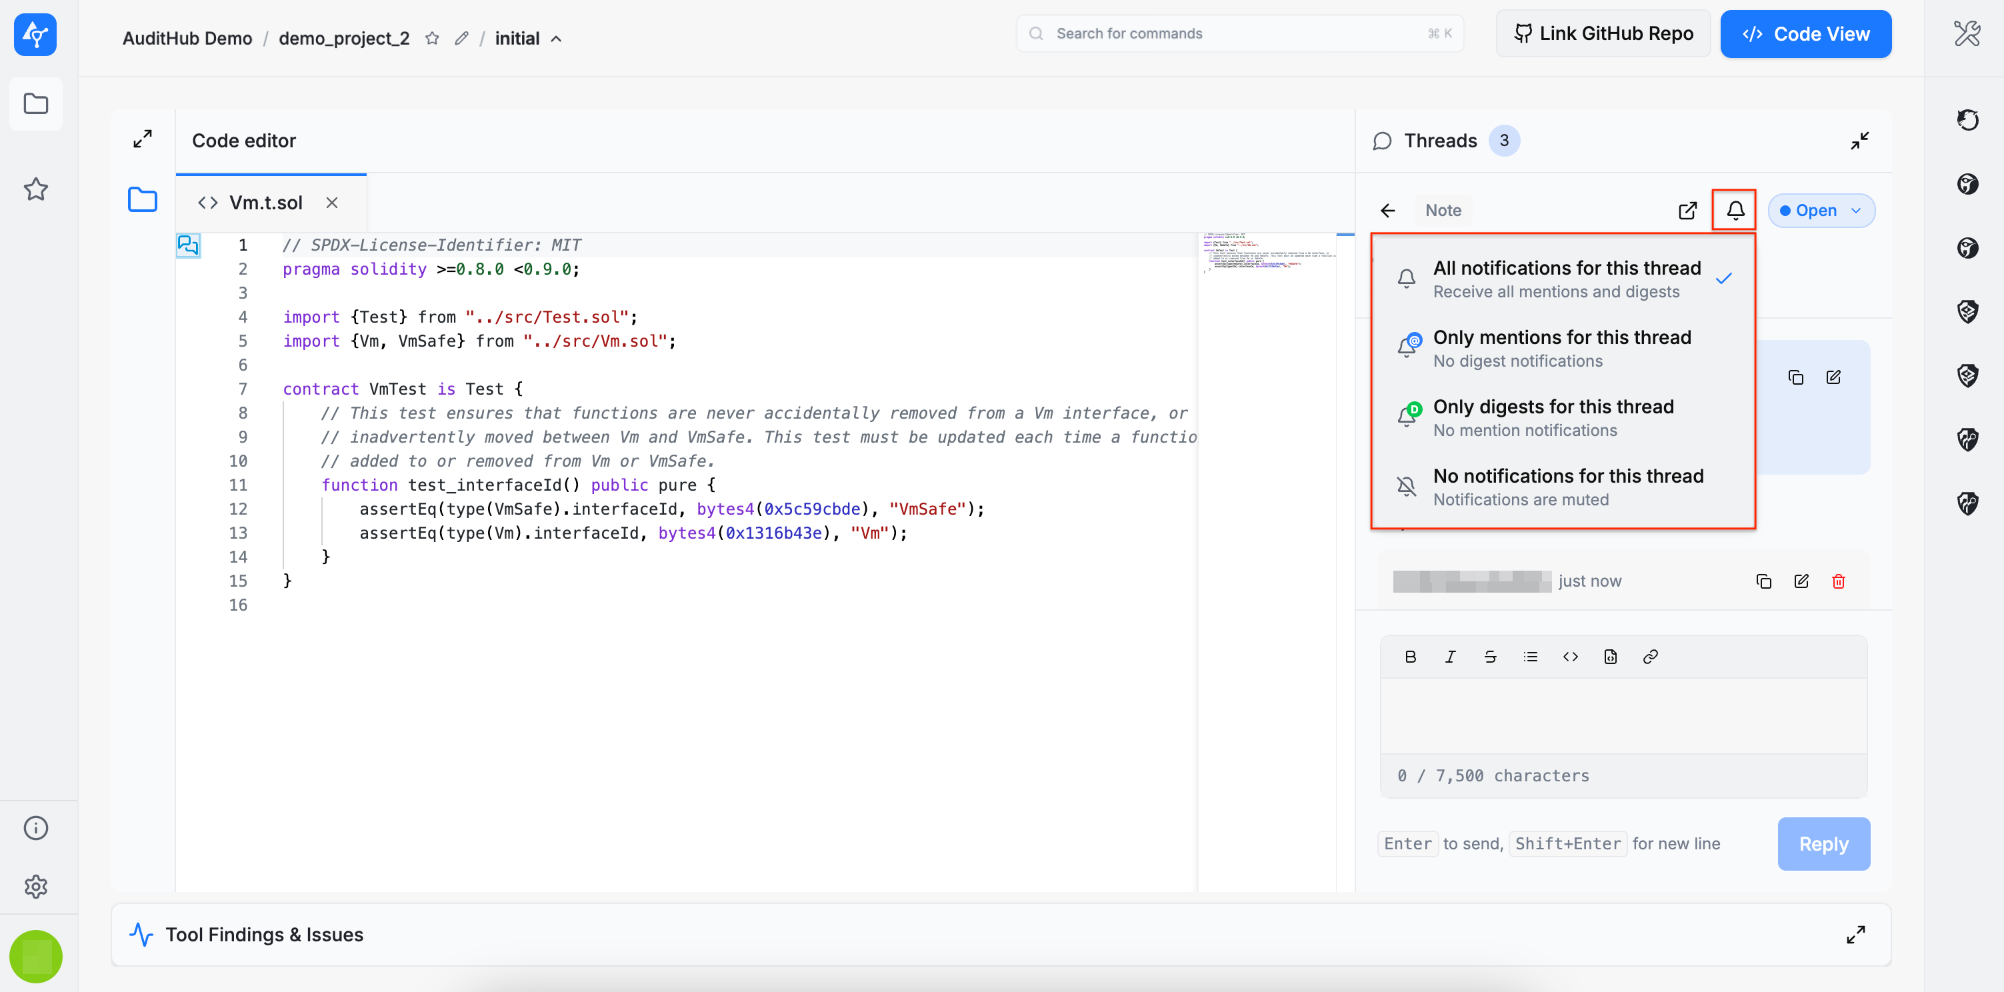Click the bell notification icon in thread header

coord(1734,210)
